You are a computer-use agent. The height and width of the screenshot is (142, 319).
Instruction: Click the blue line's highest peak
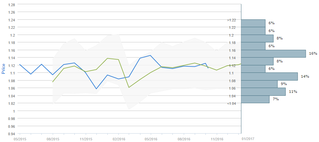click(151, 55)
